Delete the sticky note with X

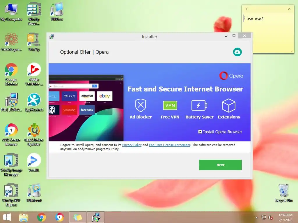click(289, 9)
